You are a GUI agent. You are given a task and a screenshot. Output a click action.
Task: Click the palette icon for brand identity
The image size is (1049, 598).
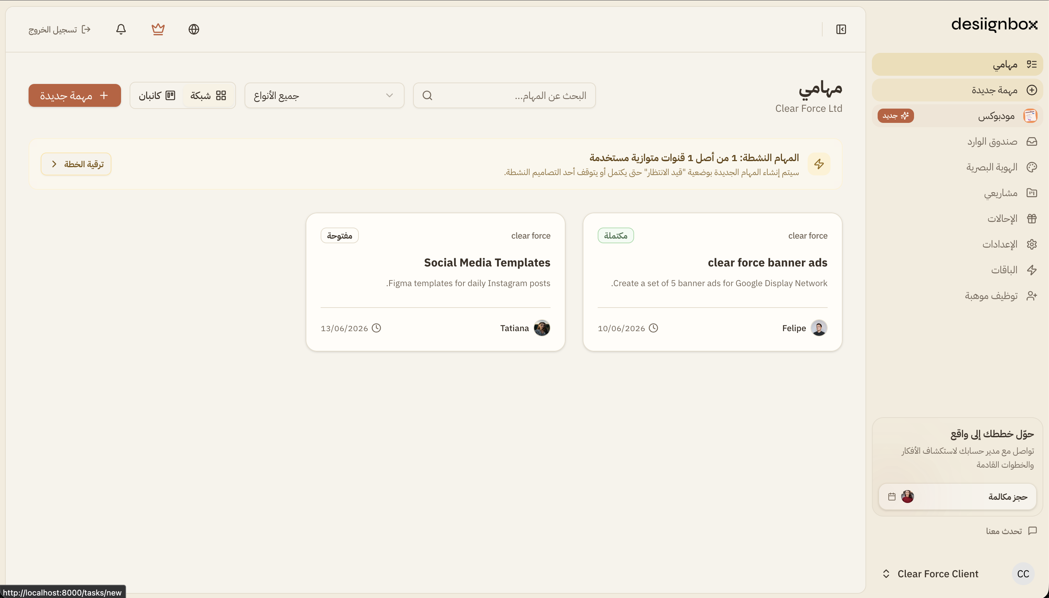1032,167
